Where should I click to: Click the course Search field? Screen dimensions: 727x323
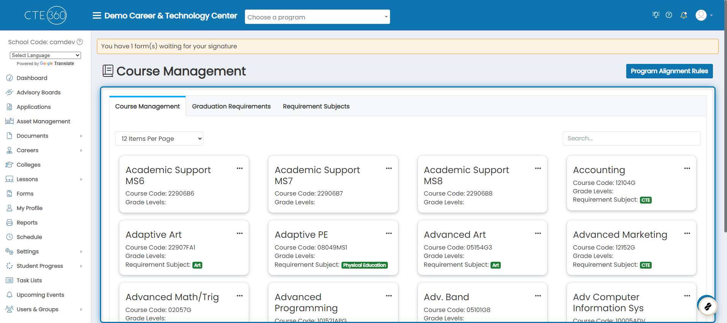(631, 138)
